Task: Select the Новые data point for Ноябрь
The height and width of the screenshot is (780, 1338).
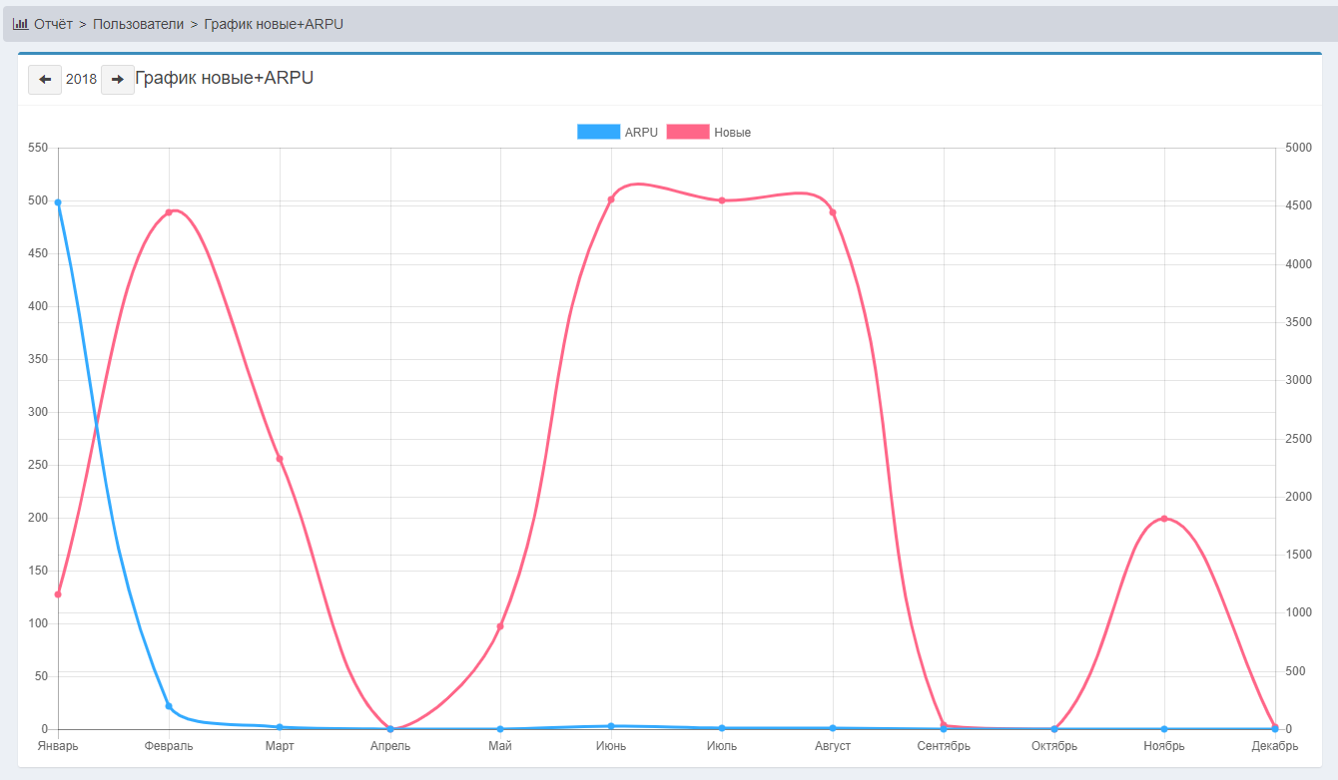Action: pyautogui.click(x=1164, y=519)
